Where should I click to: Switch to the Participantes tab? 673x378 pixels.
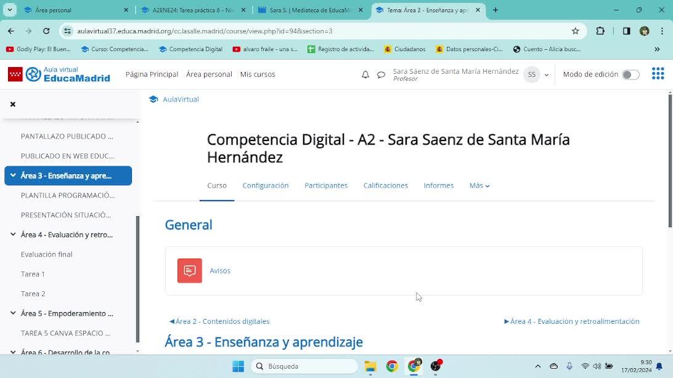[x=326, y=185]
